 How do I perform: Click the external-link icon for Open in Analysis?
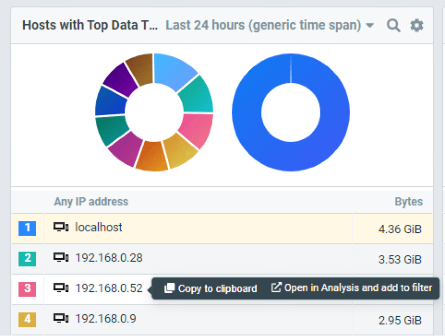[x=276, y=288]
